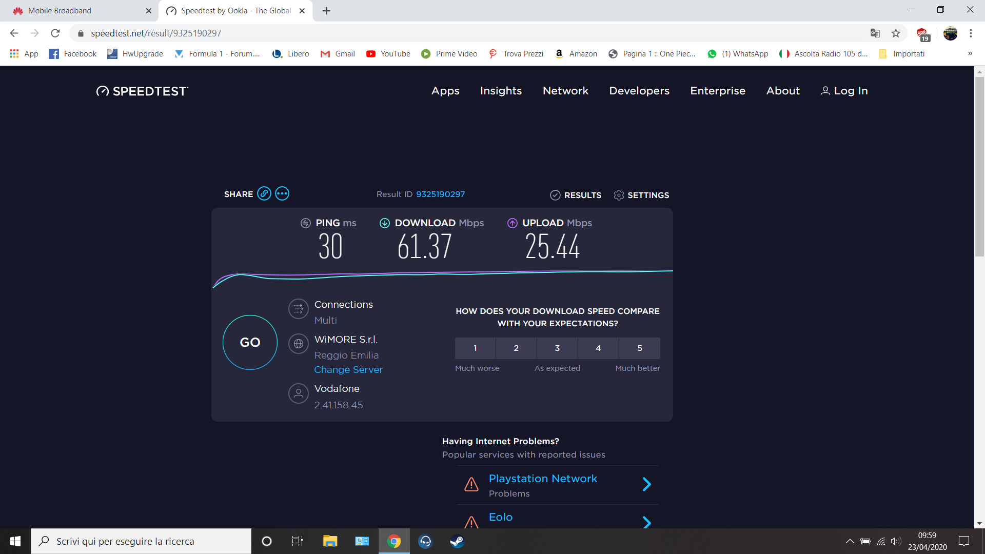
Task: Open Amazon bookmark
Action: (x=577, y=54)
